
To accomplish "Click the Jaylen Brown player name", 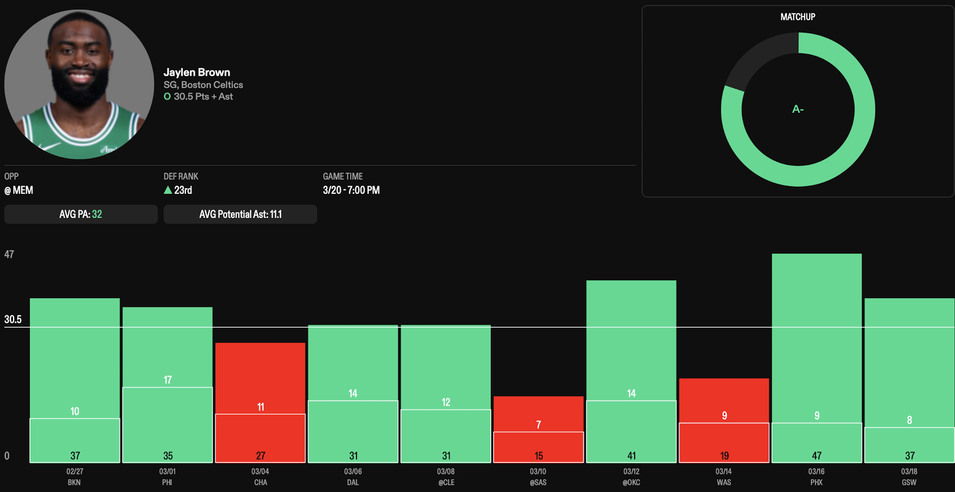I will [x=197, y=73].
